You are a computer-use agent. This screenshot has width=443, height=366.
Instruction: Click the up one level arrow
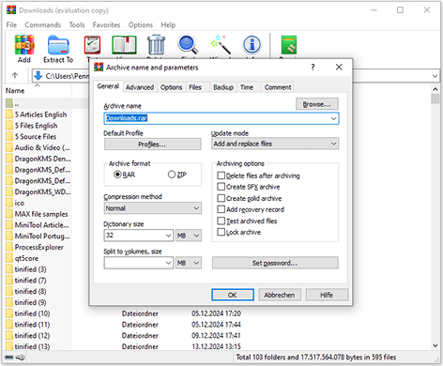point(15,75)
